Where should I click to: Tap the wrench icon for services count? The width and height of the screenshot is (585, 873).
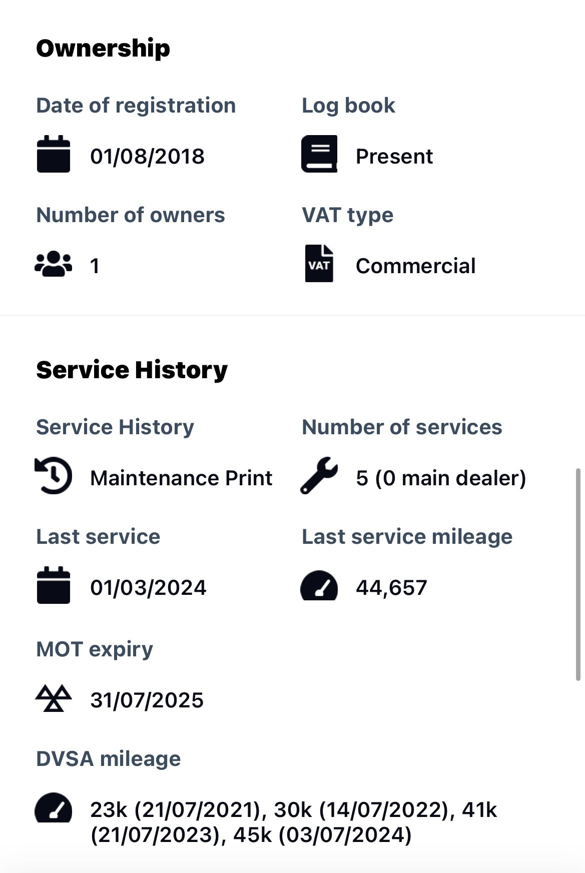[x=319, y=475]
